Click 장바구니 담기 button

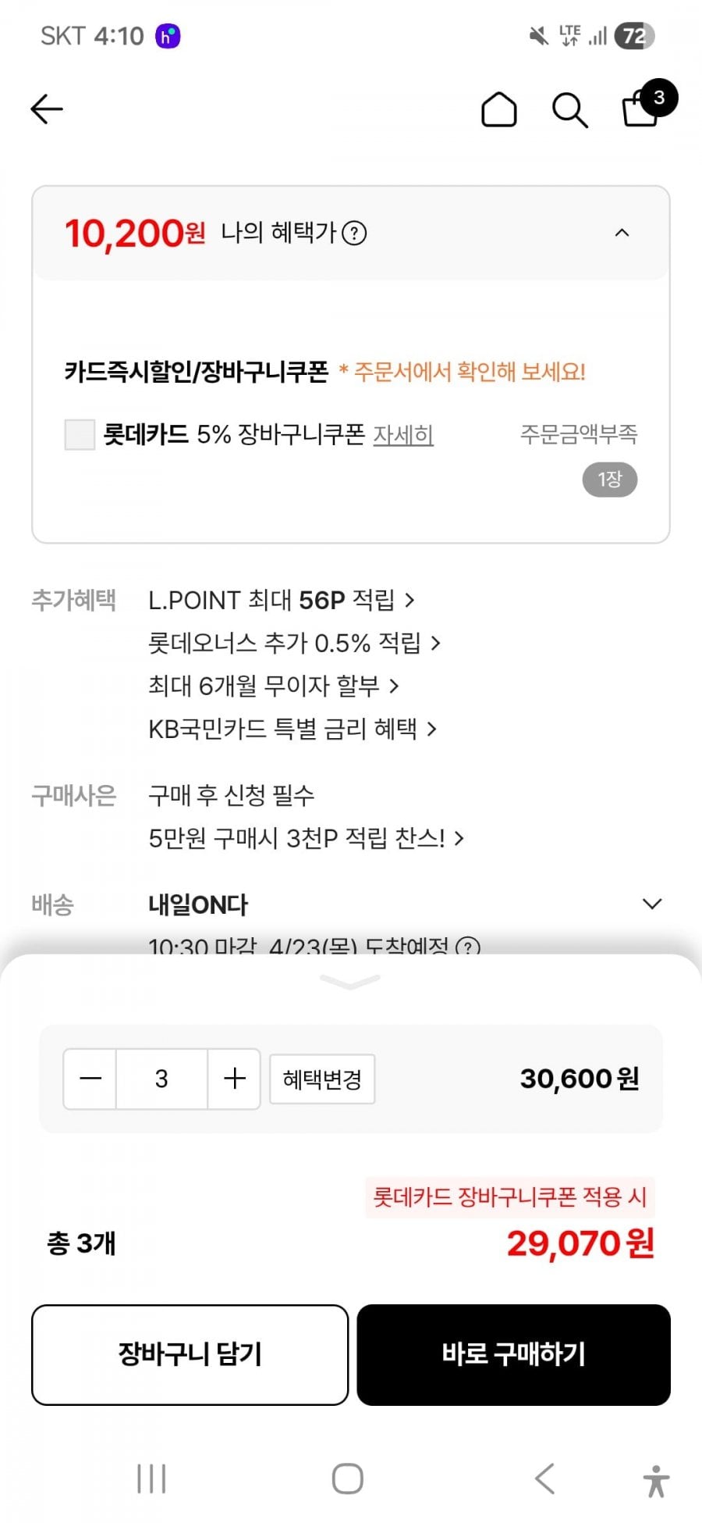coord(190,1354)
